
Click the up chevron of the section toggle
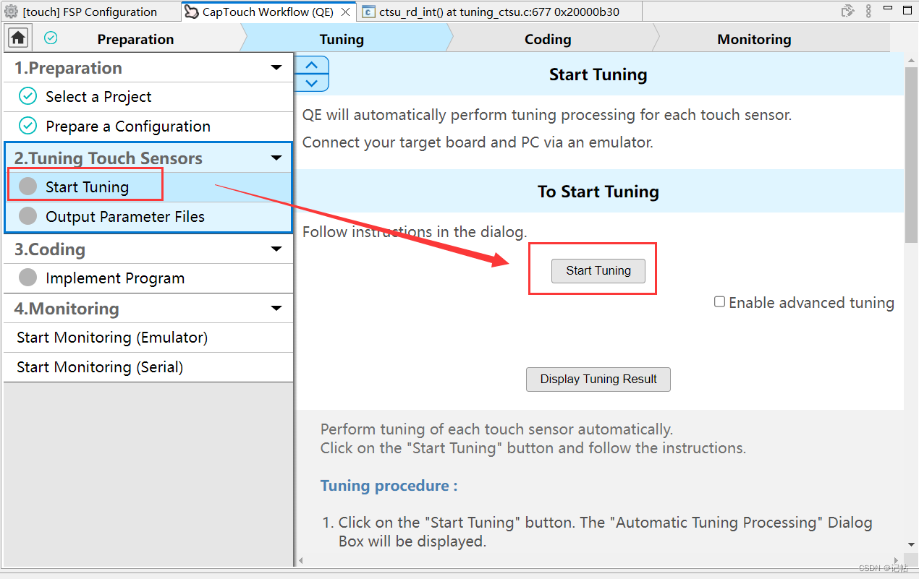[312, 65]
